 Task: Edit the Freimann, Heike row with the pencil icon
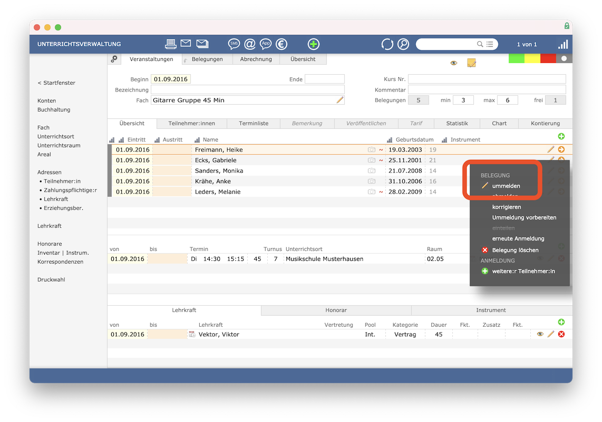tap(550, 149)
